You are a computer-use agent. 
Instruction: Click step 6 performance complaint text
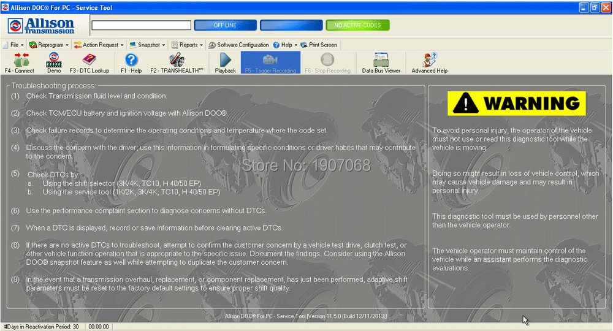pyautogui.click(x=147, y=211)
